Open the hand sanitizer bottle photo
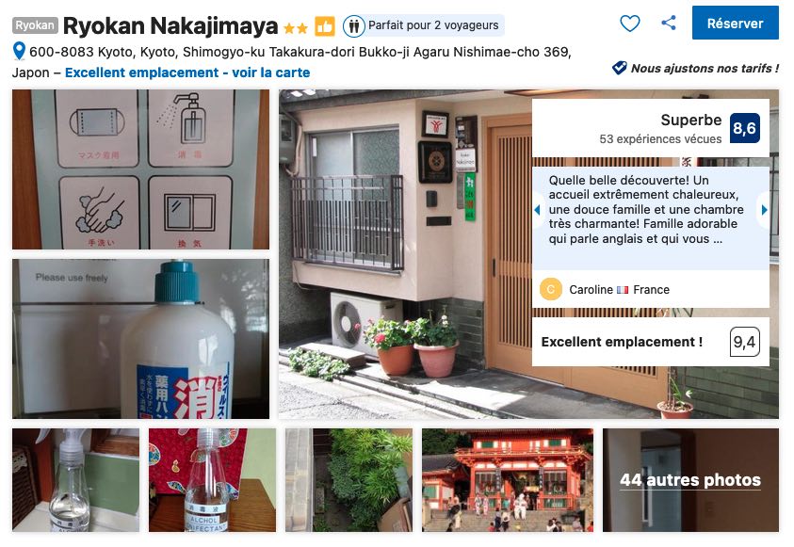The image size is (794, 547). 140,339
